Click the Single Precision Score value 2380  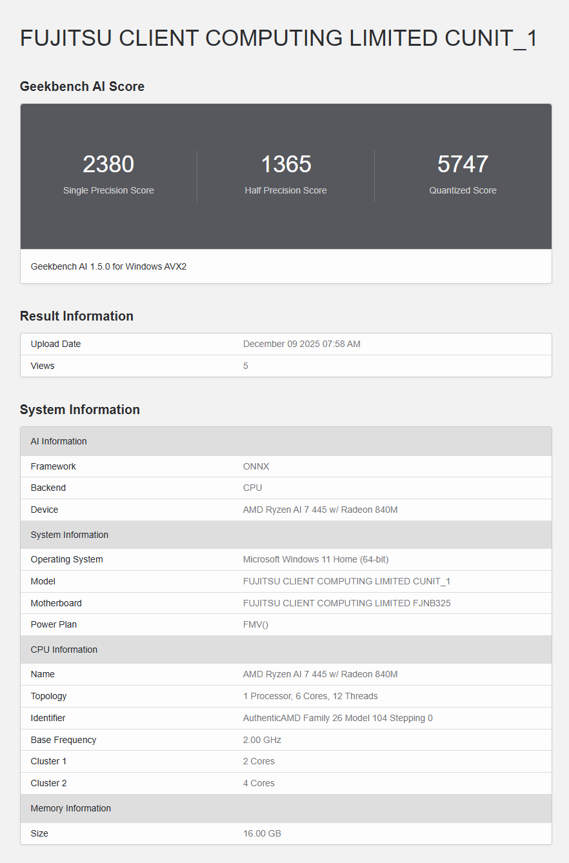[108, 164]
